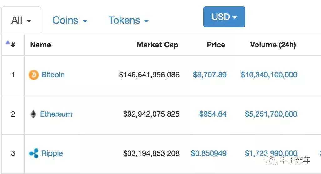
Task: Open the USD currency selector button
Action: [x=224, y=17]
